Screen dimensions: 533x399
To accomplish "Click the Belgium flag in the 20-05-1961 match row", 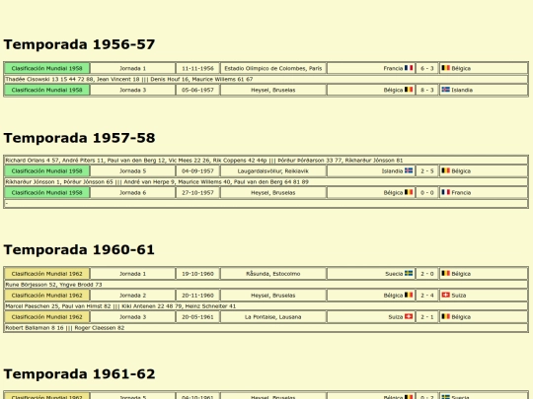I will 445,316.
